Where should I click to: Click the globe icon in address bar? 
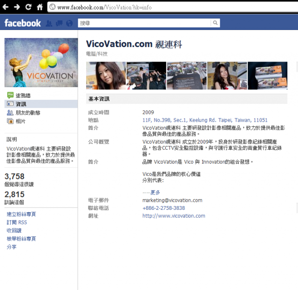[53, 7]
